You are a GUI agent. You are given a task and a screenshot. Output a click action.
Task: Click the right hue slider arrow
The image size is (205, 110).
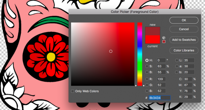pos(143,86)
